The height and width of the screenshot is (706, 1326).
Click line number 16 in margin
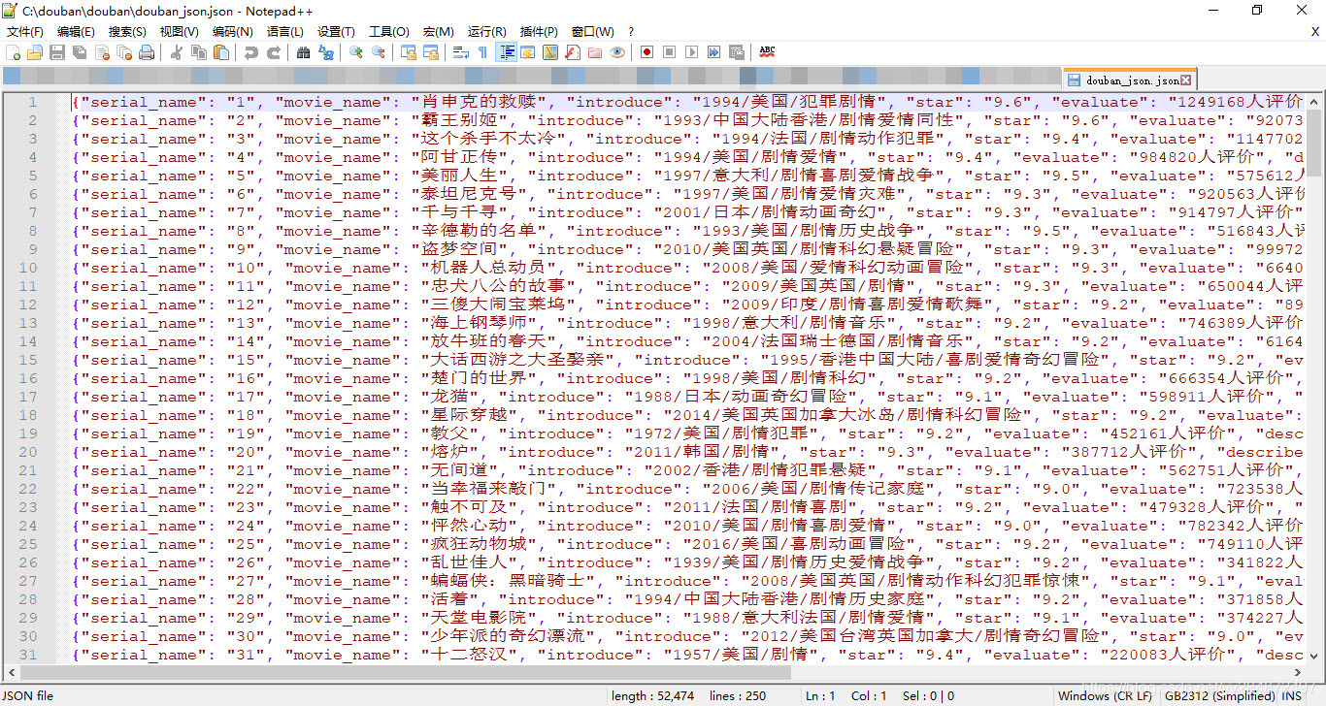(27, 378)
